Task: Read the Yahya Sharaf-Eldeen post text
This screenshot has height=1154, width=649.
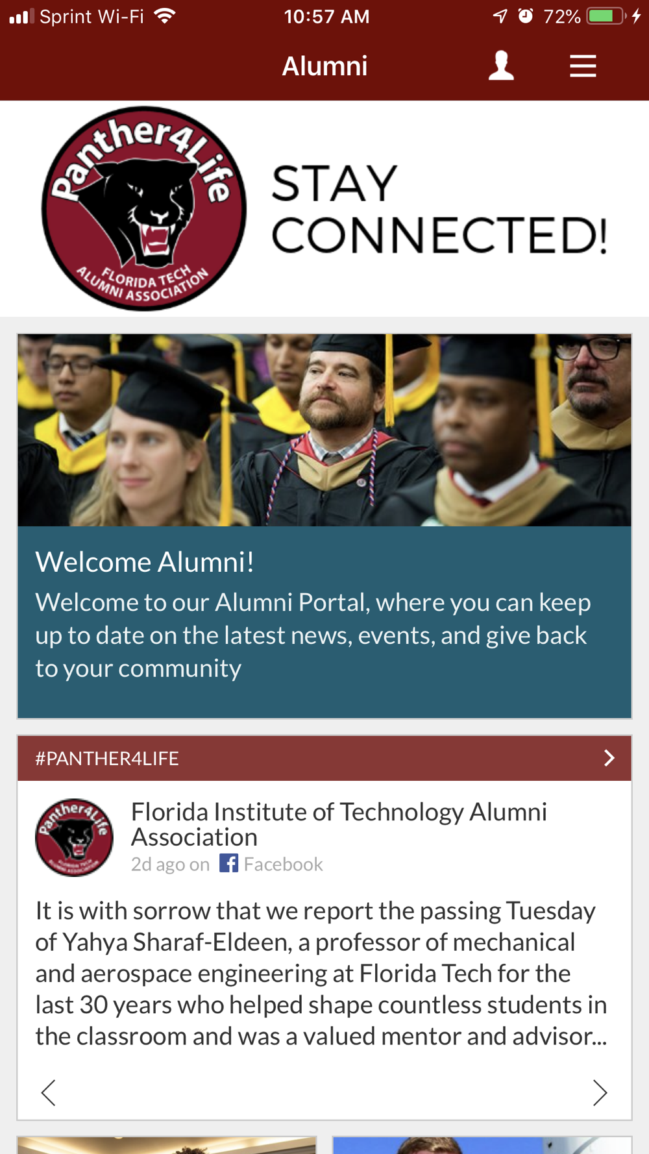Action: click(321, 974)
